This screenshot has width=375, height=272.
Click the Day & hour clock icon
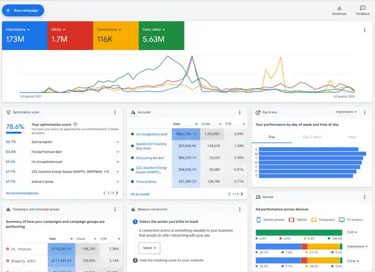coord(258,112)
